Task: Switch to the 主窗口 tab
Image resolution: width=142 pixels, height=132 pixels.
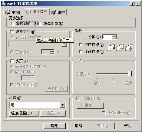Action: coord(14,12)
